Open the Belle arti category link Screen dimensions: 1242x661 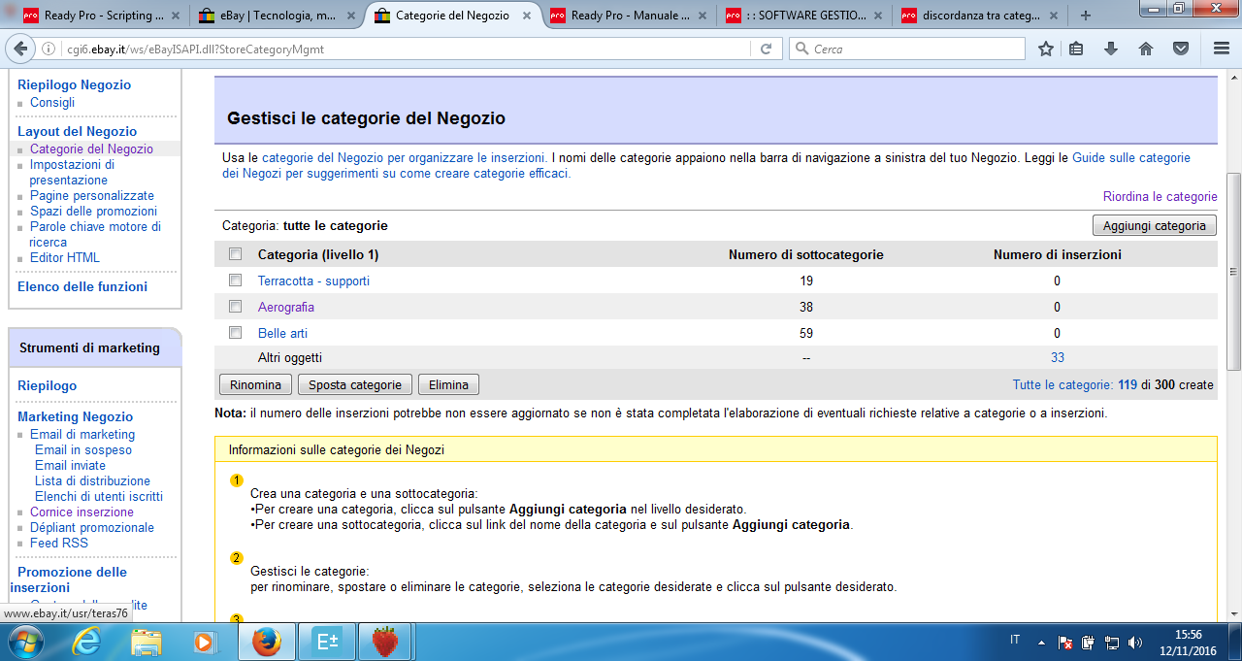[282, 333]
